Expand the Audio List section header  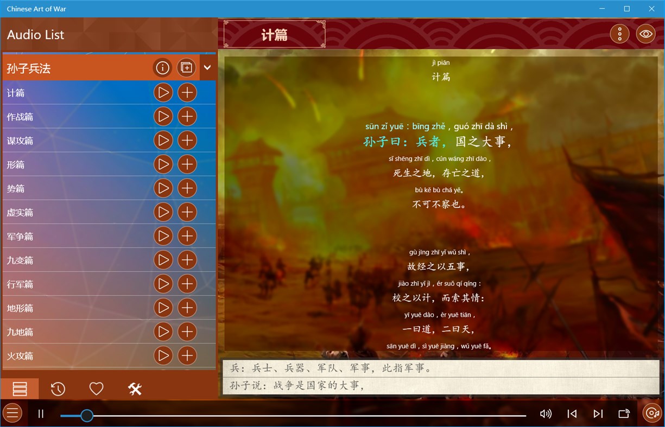(x=35, y=34)
